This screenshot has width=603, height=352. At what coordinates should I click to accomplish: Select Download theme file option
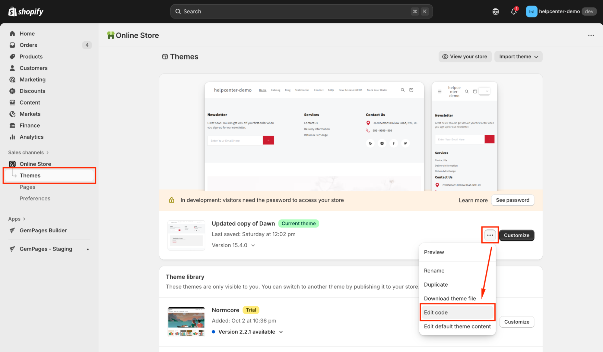(450, 298)
